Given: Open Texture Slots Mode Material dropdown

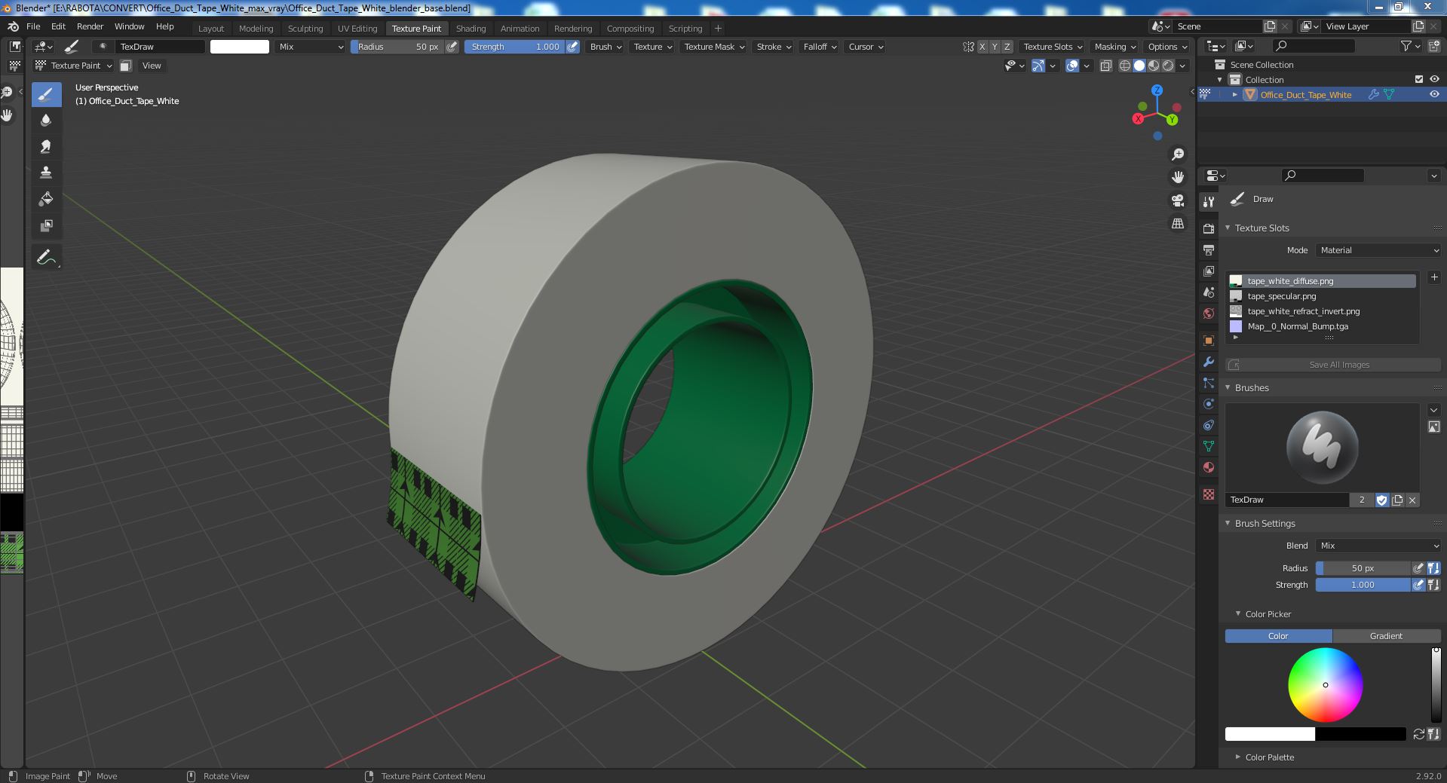Looking at the screenshot, I should pyautogui.click(x=1378, y=250).
